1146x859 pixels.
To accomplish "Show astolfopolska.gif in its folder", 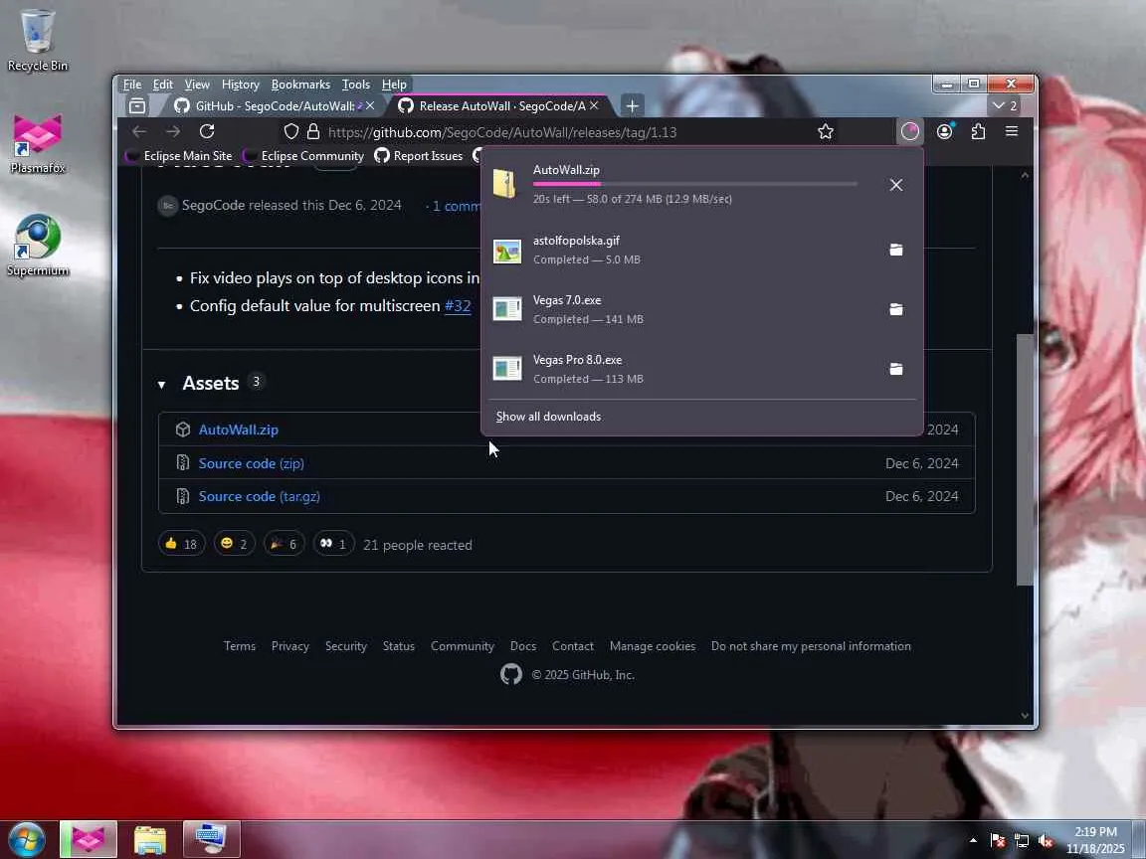I will tap(896, 250).
